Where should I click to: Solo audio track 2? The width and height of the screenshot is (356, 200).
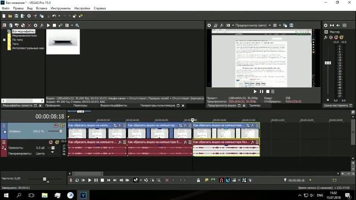pos(57,142)
